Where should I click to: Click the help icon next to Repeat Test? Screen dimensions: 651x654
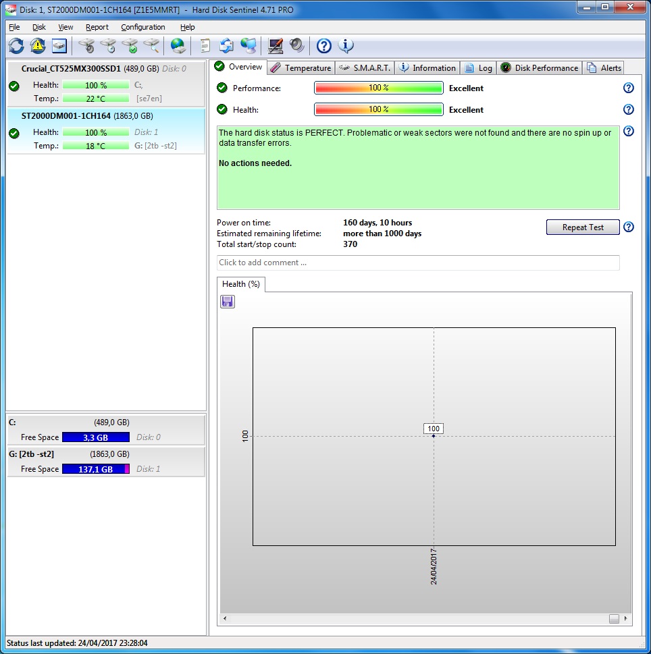coord(629,227)
